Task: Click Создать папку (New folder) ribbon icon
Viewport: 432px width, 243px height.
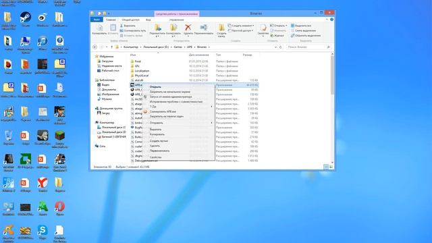Action: (x=221, y=30)
